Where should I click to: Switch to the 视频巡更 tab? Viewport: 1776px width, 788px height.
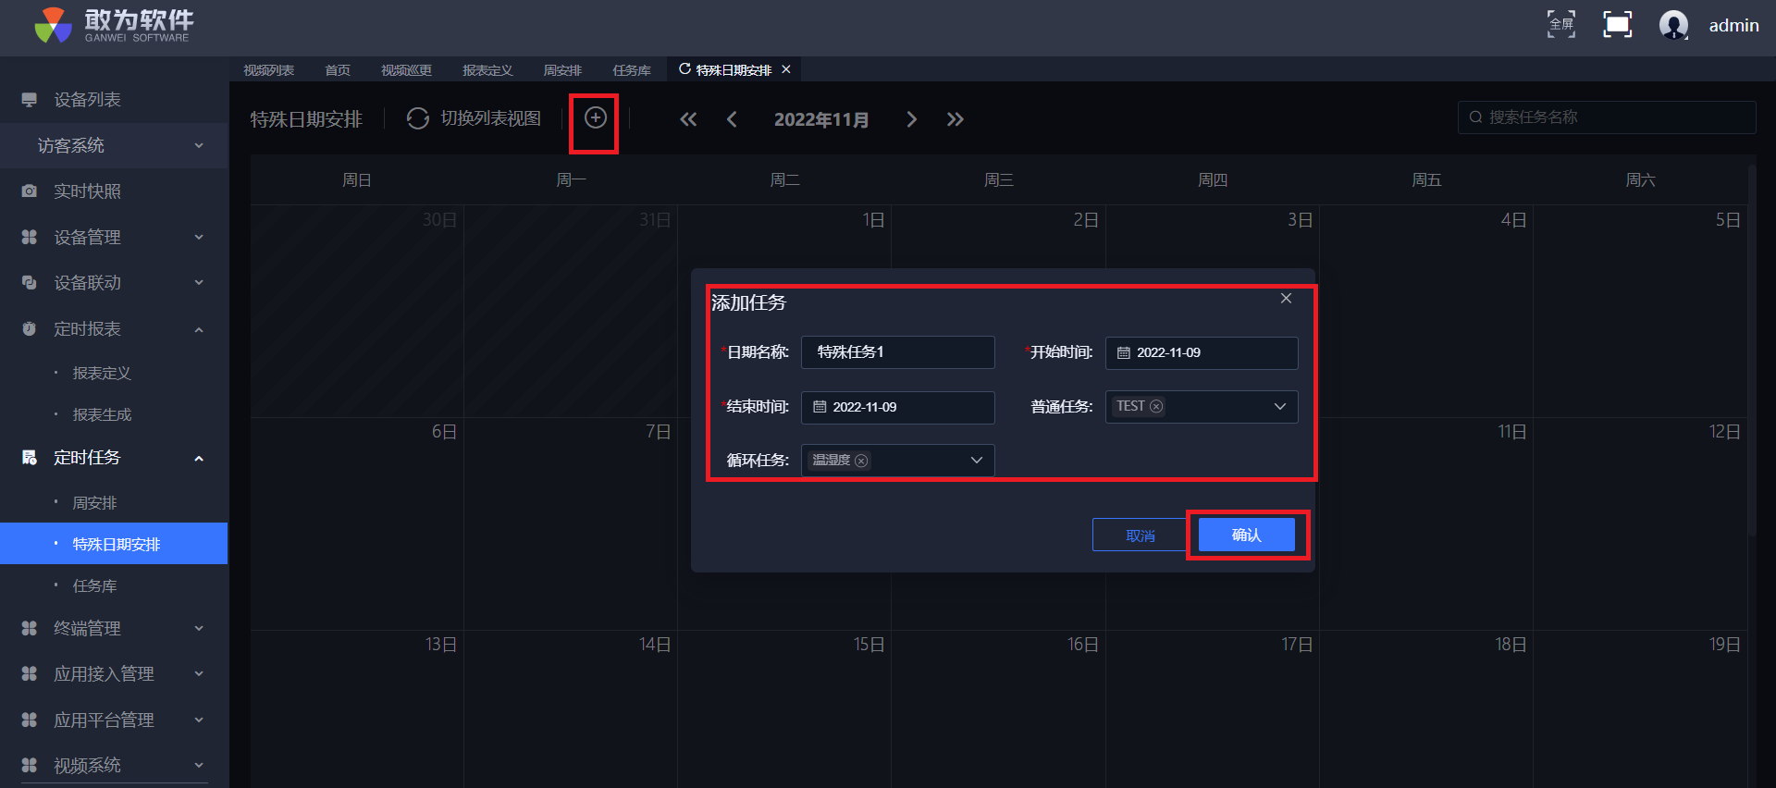point(406,70)
